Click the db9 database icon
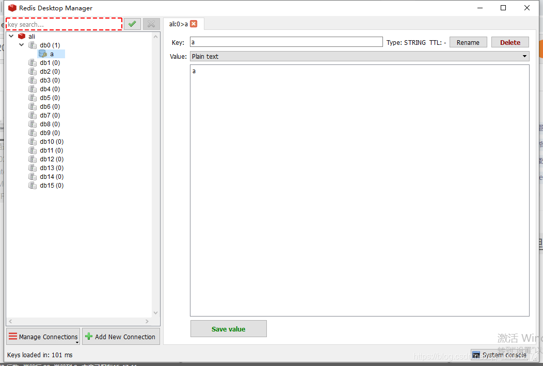This screenshot has width=543, height=366. [33, 133]
